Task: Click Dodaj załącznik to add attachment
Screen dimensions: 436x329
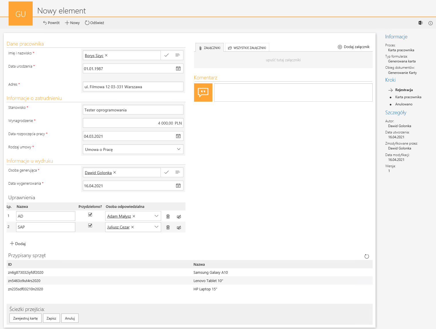Action: tap(354, 47)
